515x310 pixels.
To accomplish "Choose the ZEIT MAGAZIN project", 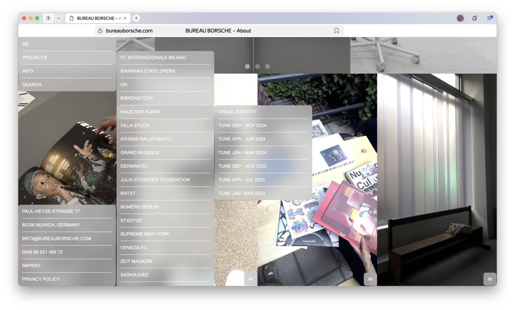I will coord(165,261).
